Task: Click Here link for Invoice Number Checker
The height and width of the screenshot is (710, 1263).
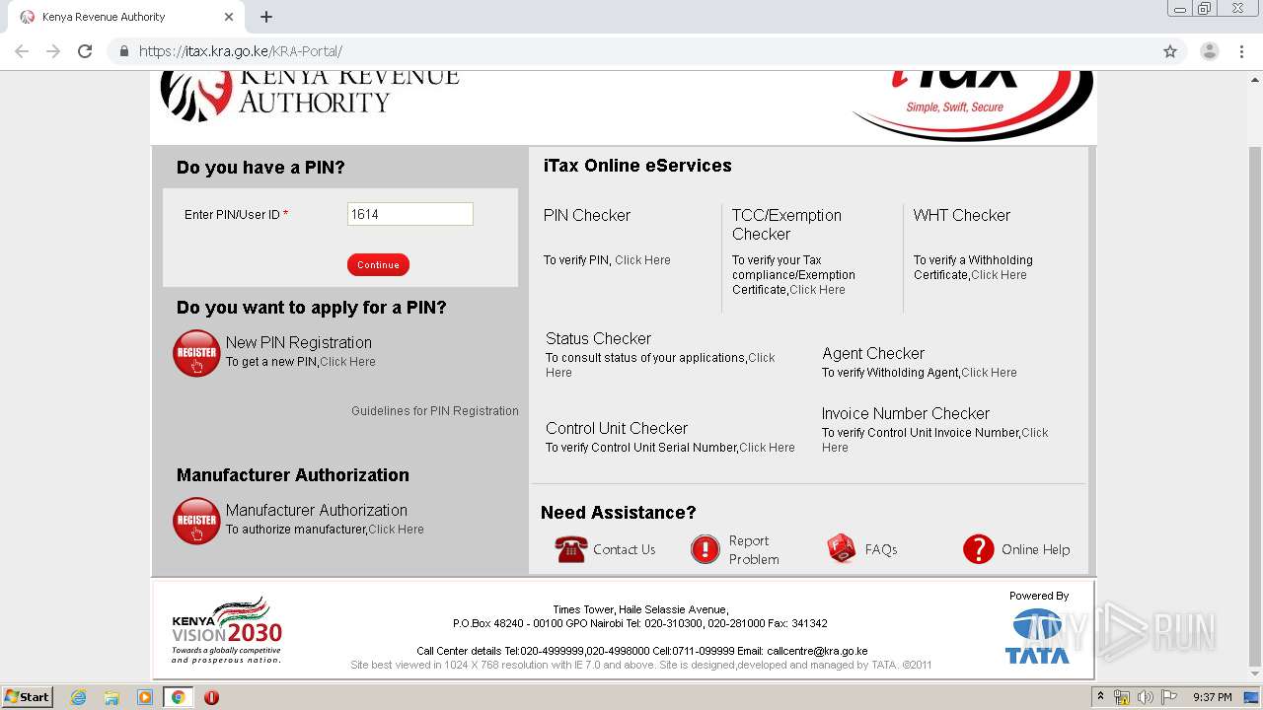Action: 935,440
